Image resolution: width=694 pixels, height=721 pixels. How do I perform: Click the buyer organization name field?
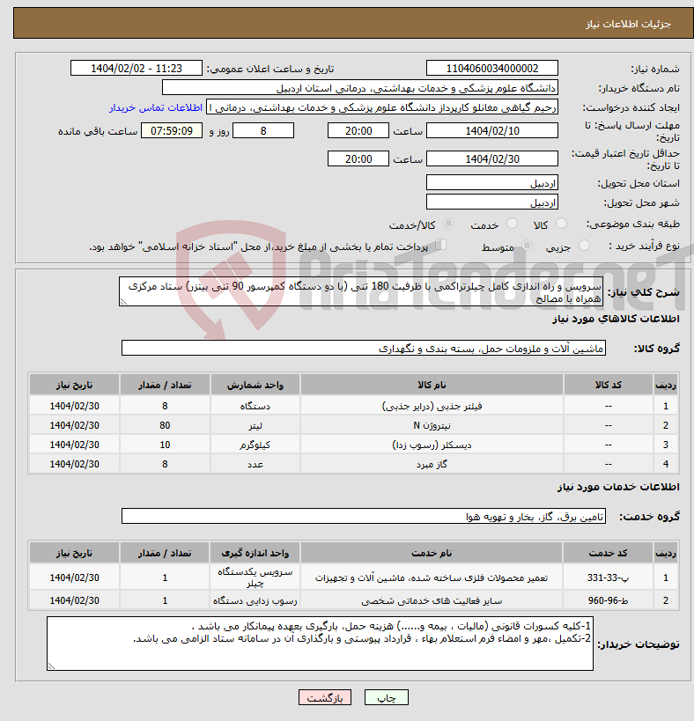coord(360,88)
